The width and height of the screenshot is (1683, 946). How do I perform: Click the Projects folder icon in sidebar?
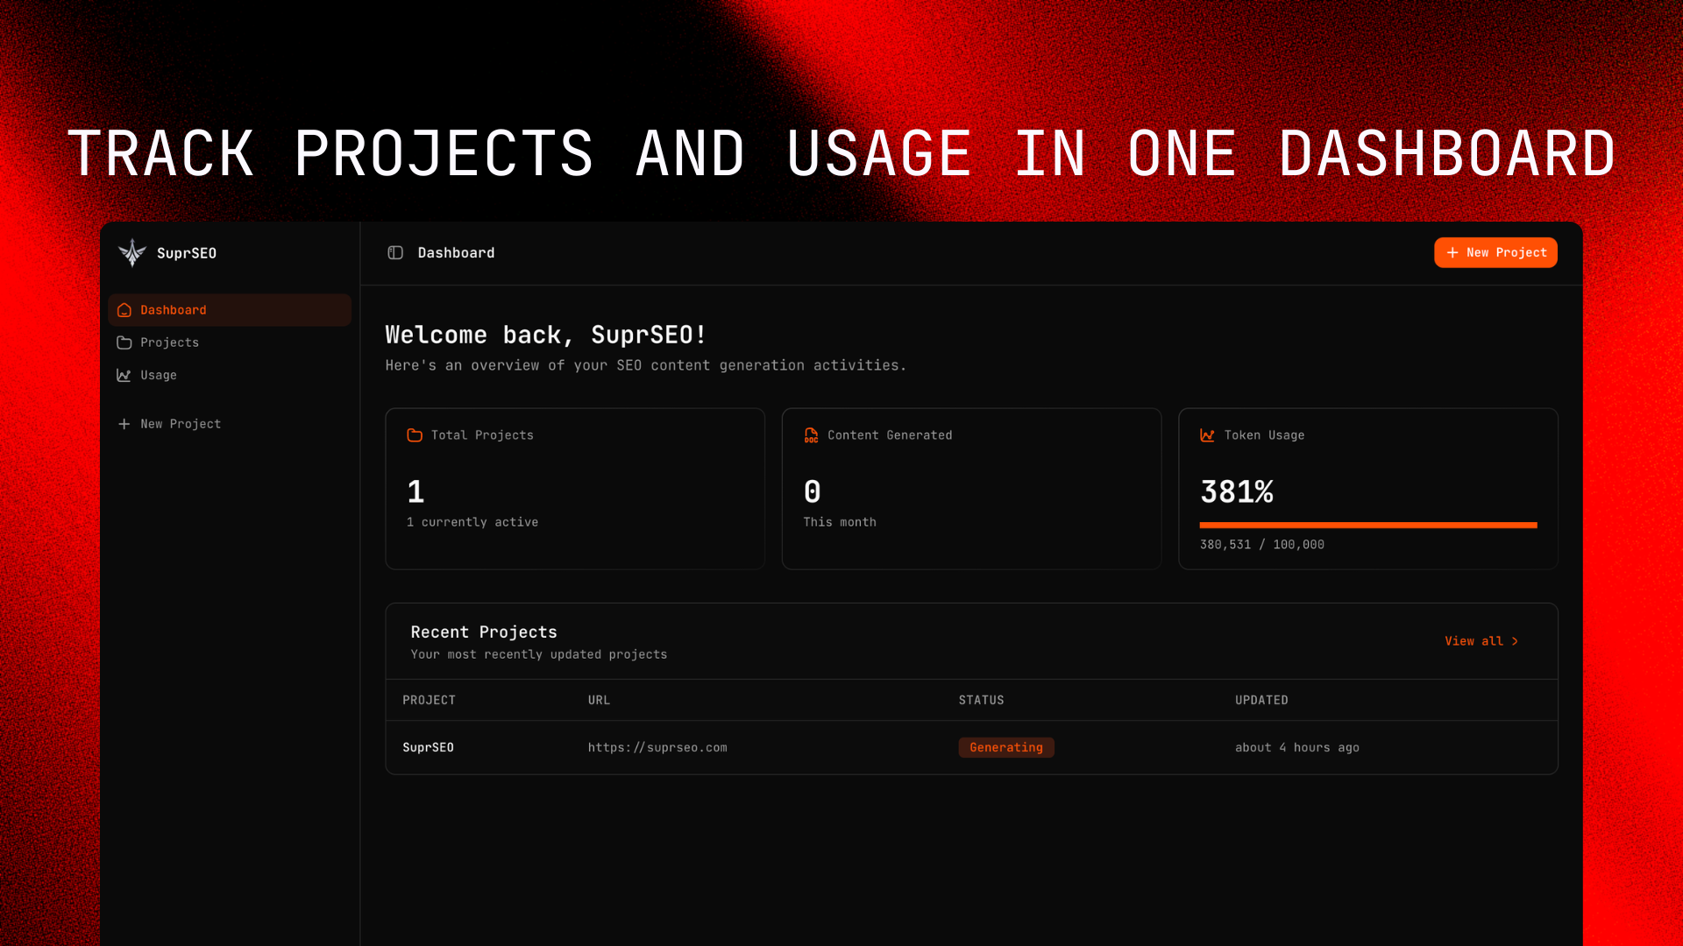tap(124, 342)
